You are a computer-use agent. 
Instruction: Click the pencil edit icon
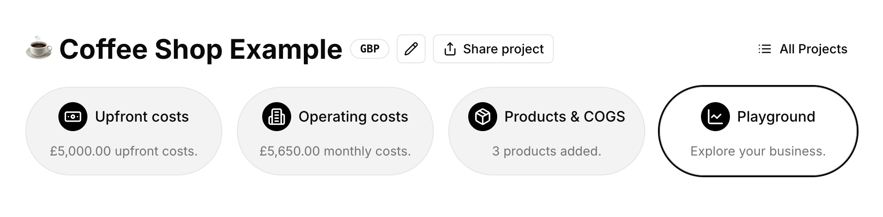coord(411,49)
